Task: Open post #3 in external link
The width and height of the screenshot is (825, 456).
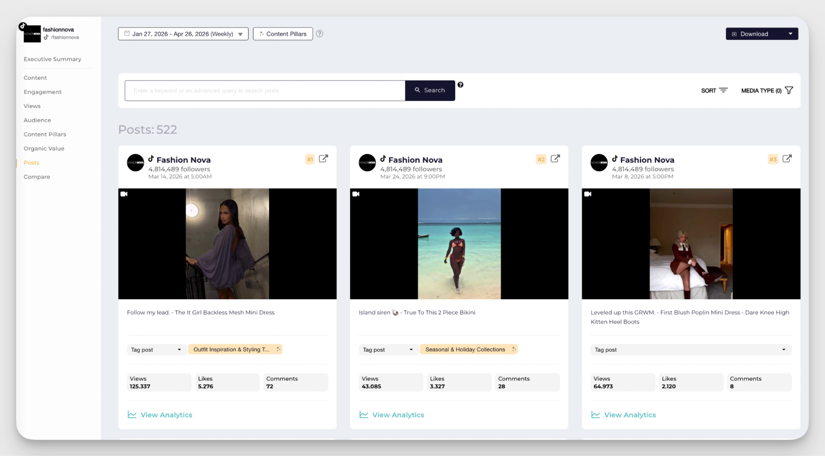Action: point(787,158)
